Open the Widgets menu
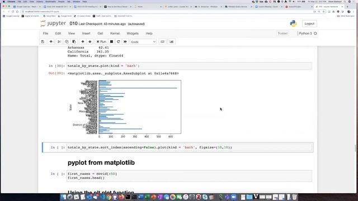 133,33
